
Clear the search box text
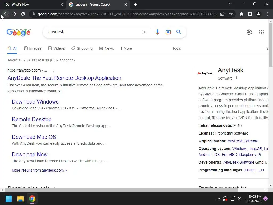(x=144, y=32)
